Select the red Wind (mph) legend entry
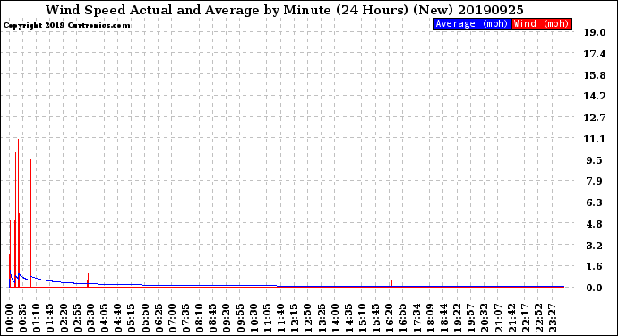Image resolution: width=618 pixels, height=336 pixels. [x=542, y=23]
